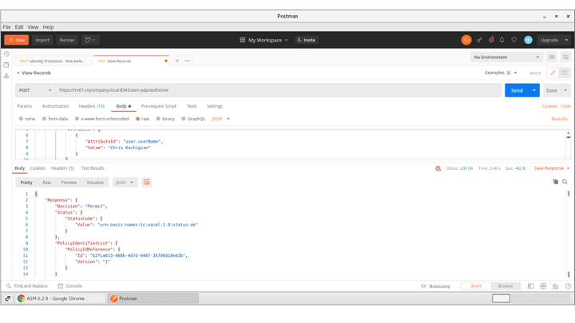
Task: Click the heart icon in header
Action: tap(514, 40)
